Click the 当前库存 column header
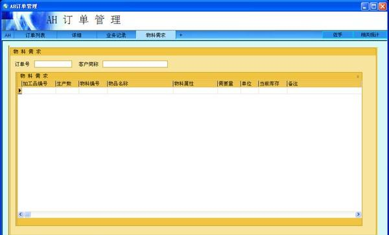Image resolution: width=389 pixels, height=235 pixels. [273, 84]
